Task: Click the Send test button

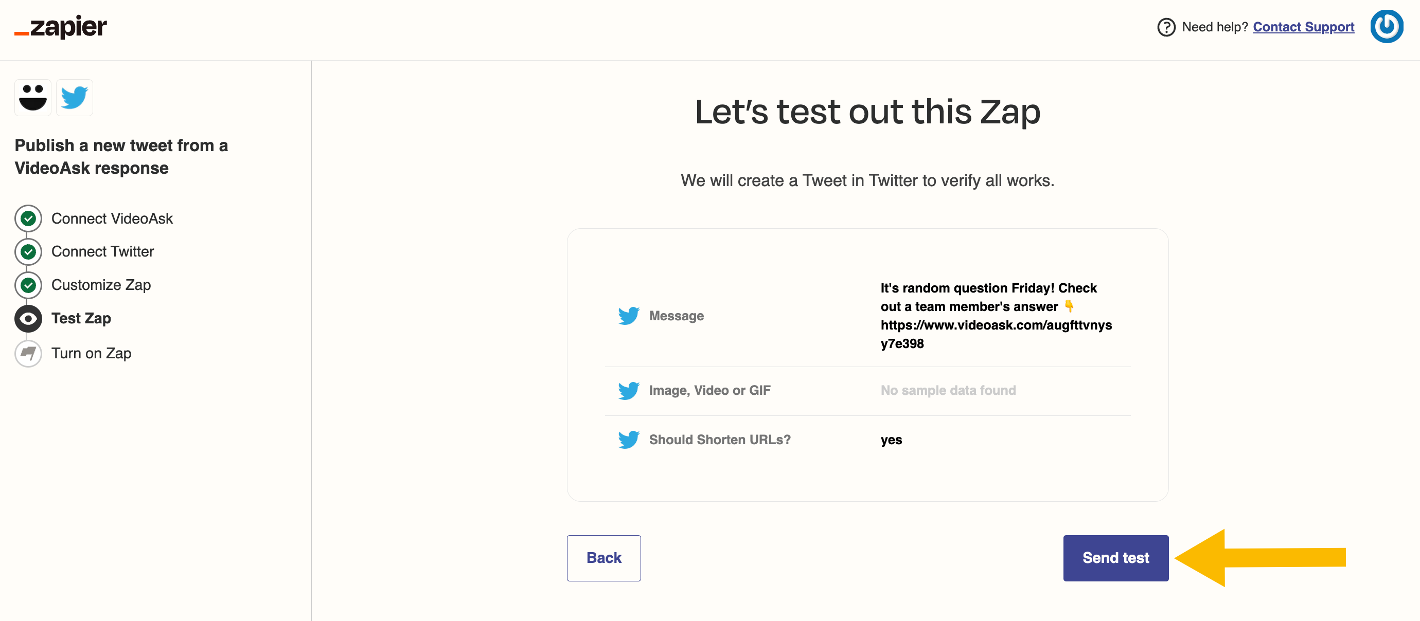Action: pos(1116,558)
